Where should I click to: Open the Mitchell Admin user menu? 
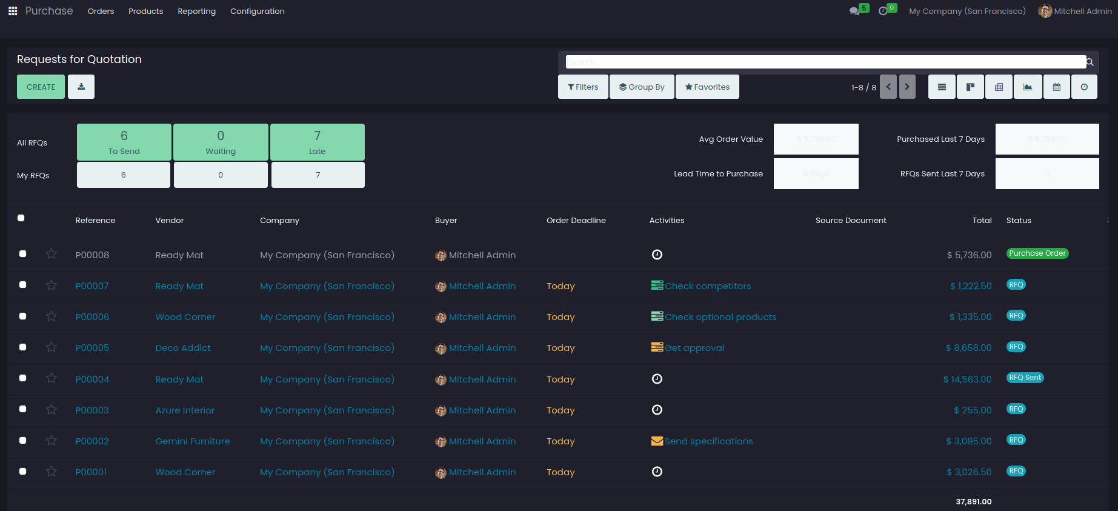pyautogui.click(x=1075, y=11)
